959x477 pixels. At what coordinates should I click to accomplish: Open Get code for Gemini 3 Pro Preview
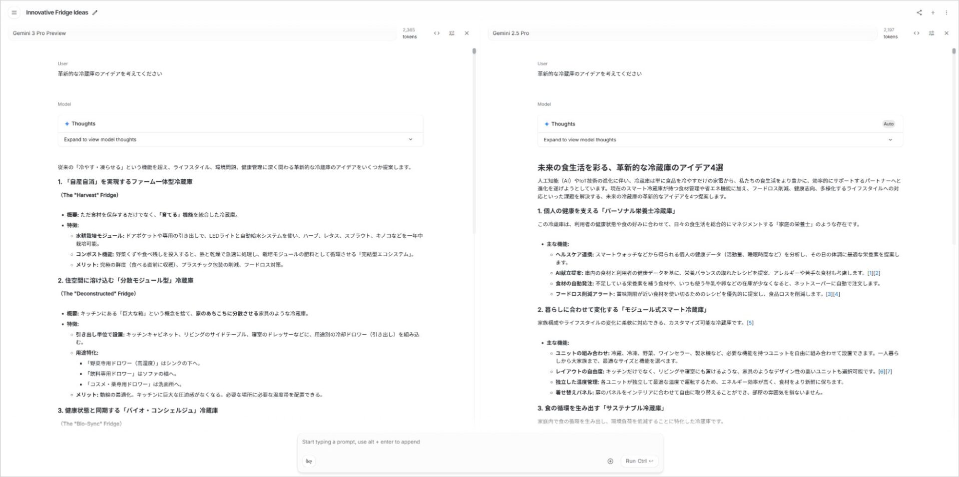(x=437, y=33)
